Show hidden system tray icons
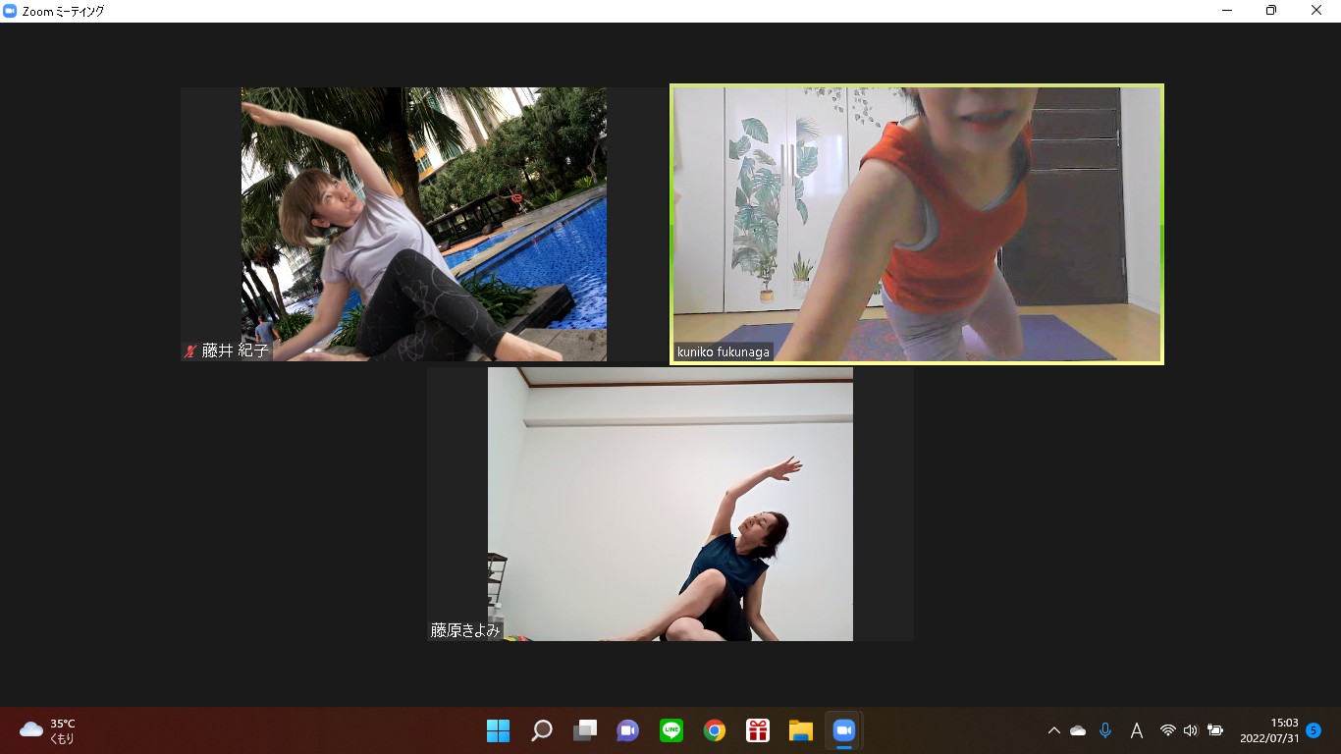The height and width of the screenshot is (754, 1341). pyautogui.click(x=1054, y=730)
